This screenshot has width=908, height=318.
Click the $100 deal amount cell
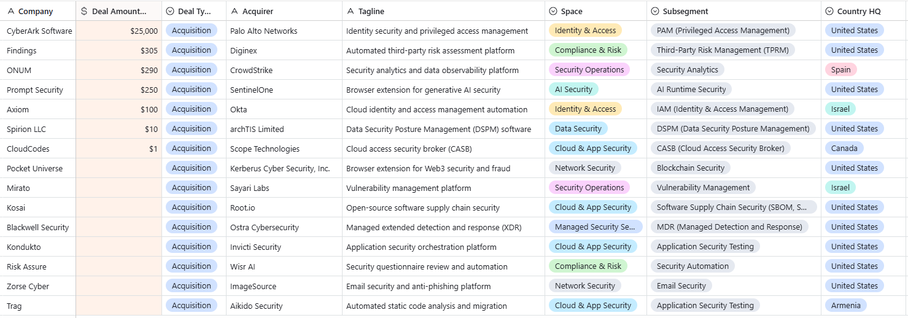(119, 109)
